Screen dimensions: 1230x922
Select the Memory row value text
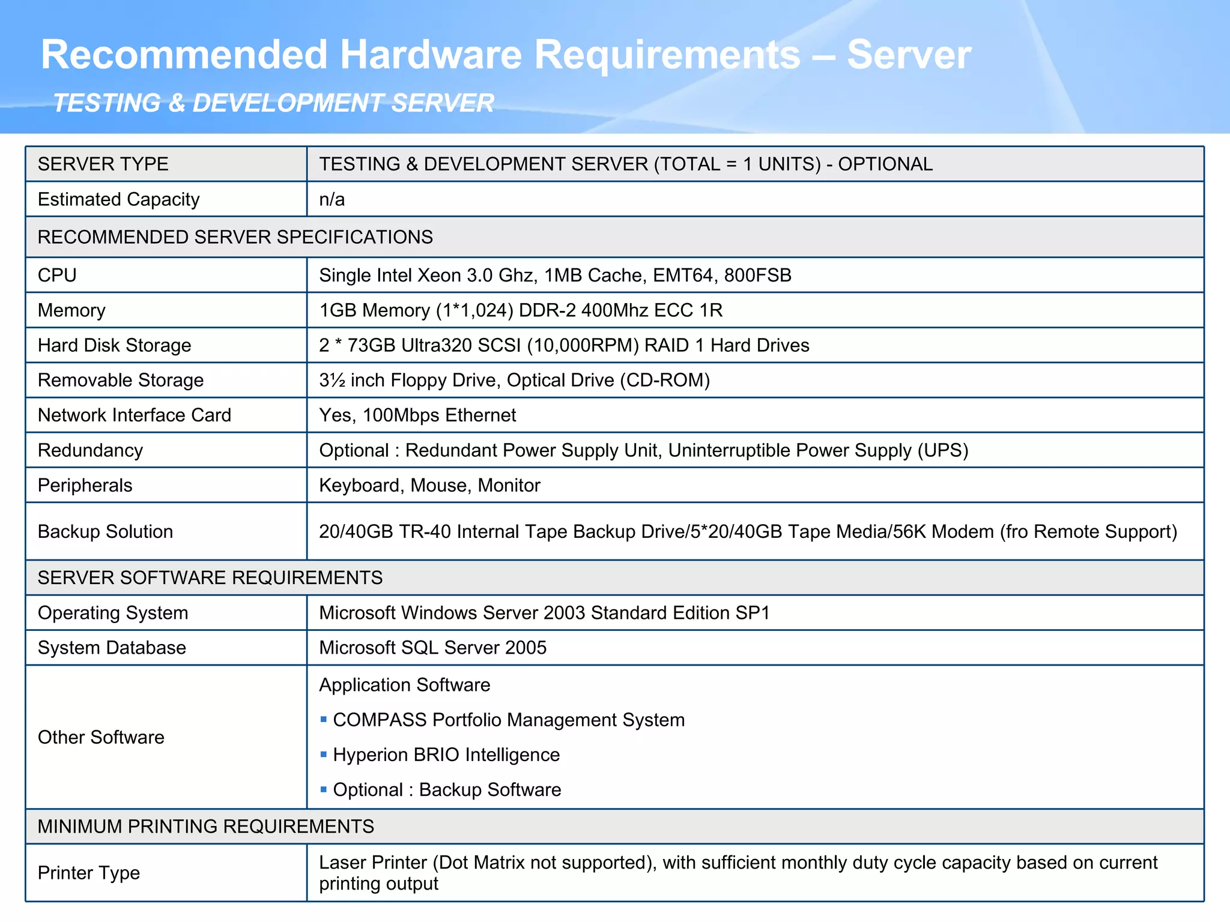tap(520, 310)
